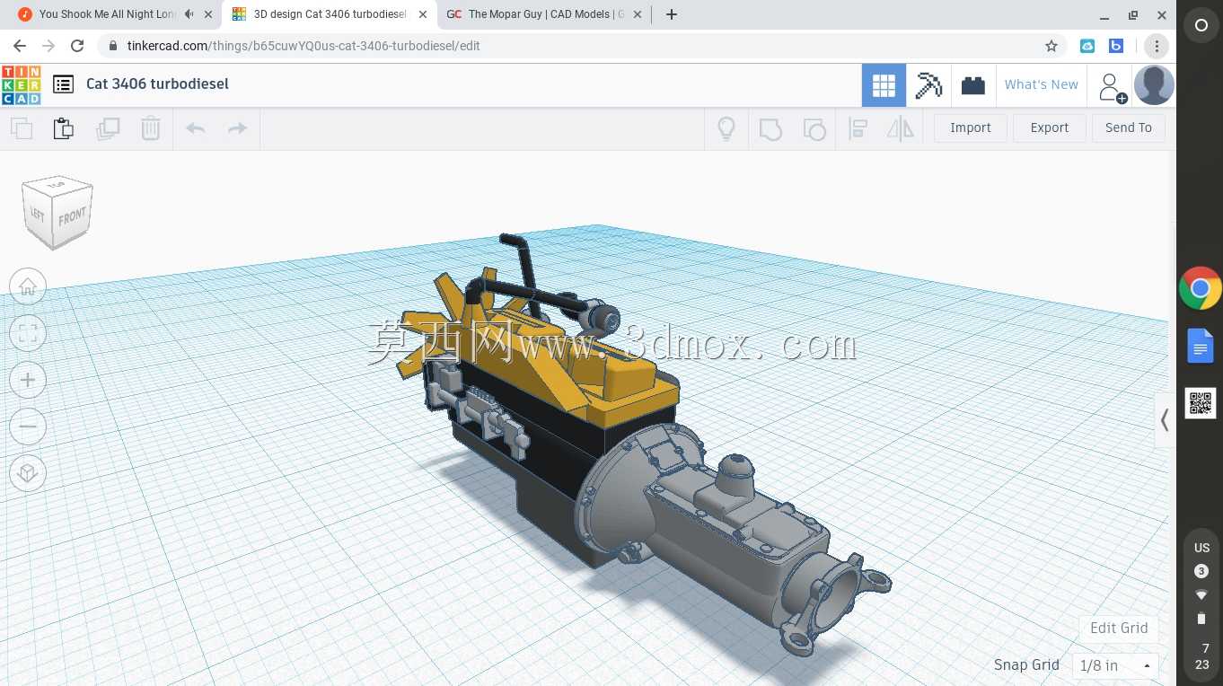The image size is (1223, 686).
Task: Click the Mirror/Flip tool icon
Action: click(901, 128)
